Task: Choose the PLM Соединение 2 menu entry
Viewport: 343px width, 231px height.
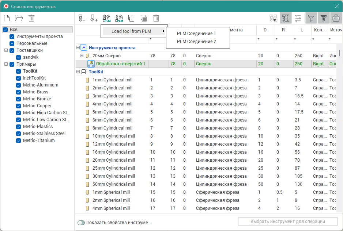Action: pos(196,42)
